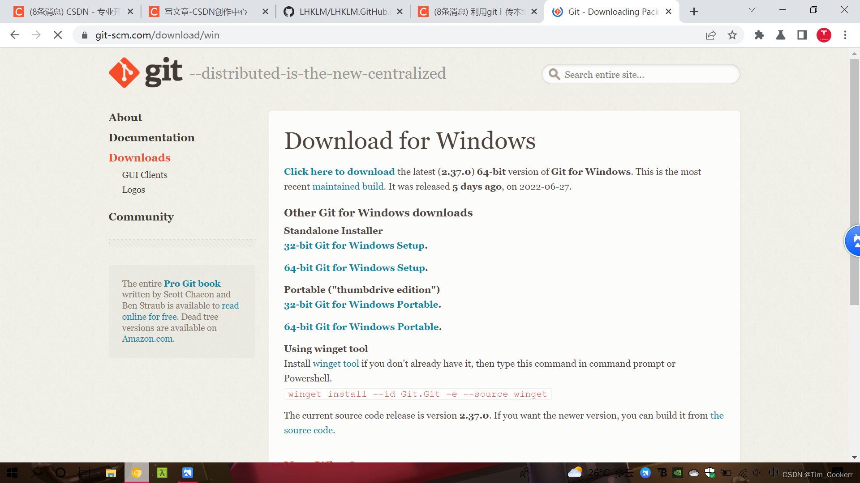
Task: Open the Documentation sidebar menu
Action: point(151,137)
